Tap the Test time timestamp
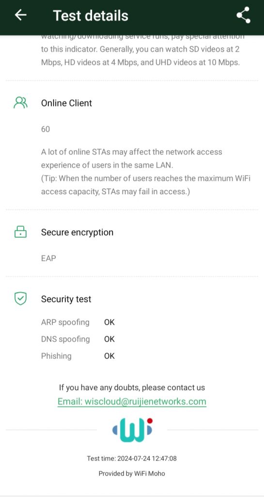Screen dimensions: 264x497 132,458
